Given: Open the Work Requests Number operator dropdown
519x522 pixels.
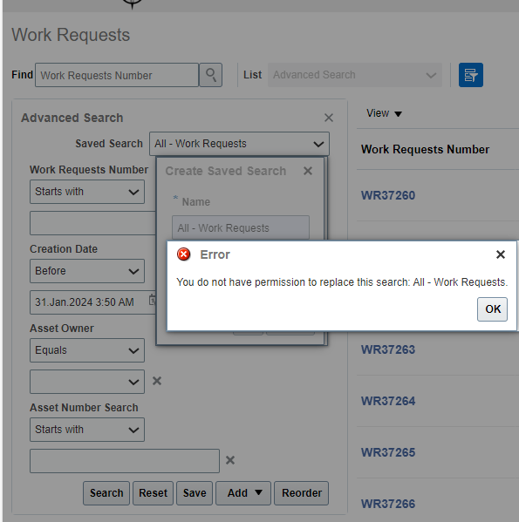Looking at the screenshot, I should [x=87, y=192].
